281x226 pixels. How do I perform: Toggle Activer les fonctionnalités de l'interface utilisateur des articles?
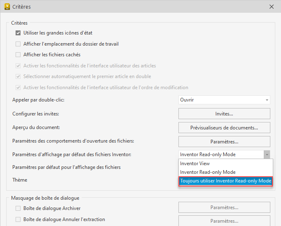pos(18,66)
